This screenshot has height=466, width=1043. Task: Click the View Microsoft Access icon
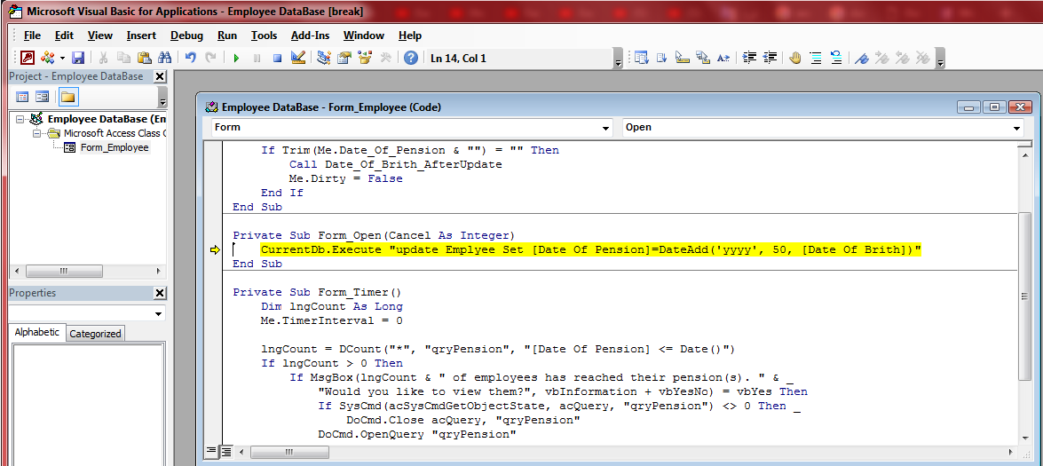[27, 58]
